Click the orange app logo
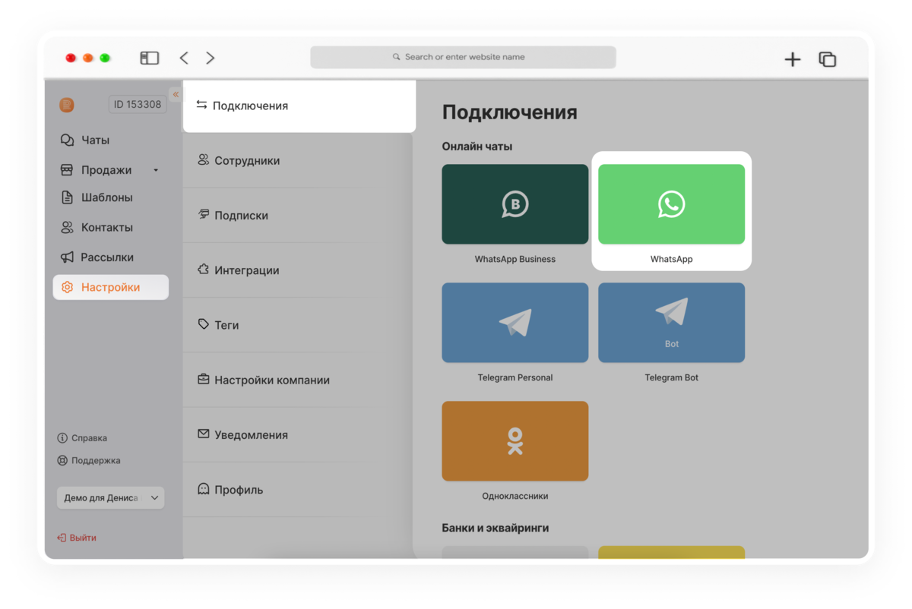Viewport: 912px width, 609px height. pyautogui.click(x=67, y=105)
